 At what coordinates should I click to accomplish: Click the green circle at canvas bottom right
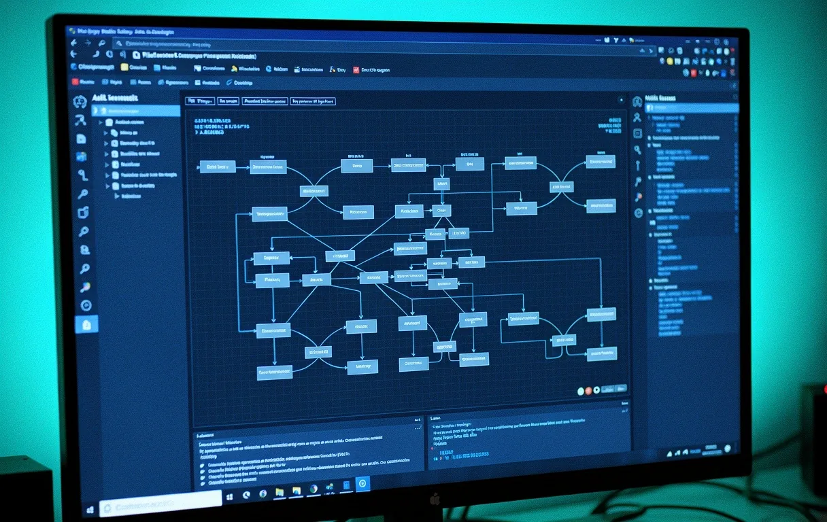[x=581, y=391]
